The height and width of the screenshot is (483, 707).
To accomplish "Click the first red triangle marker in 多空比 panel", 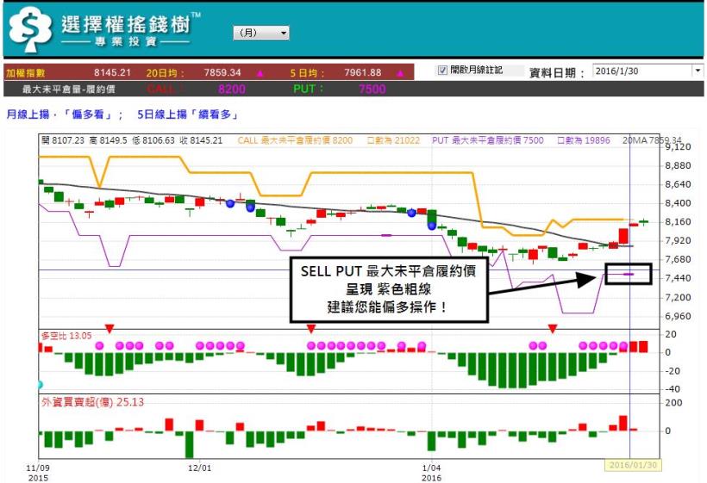I will 109,329.
